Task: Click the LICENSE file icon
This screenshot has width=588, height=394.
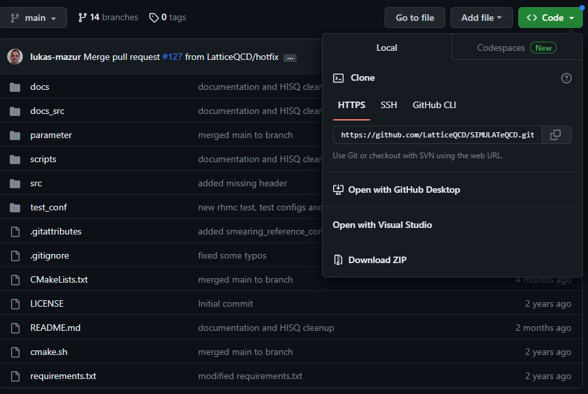Action: (16, 304)
